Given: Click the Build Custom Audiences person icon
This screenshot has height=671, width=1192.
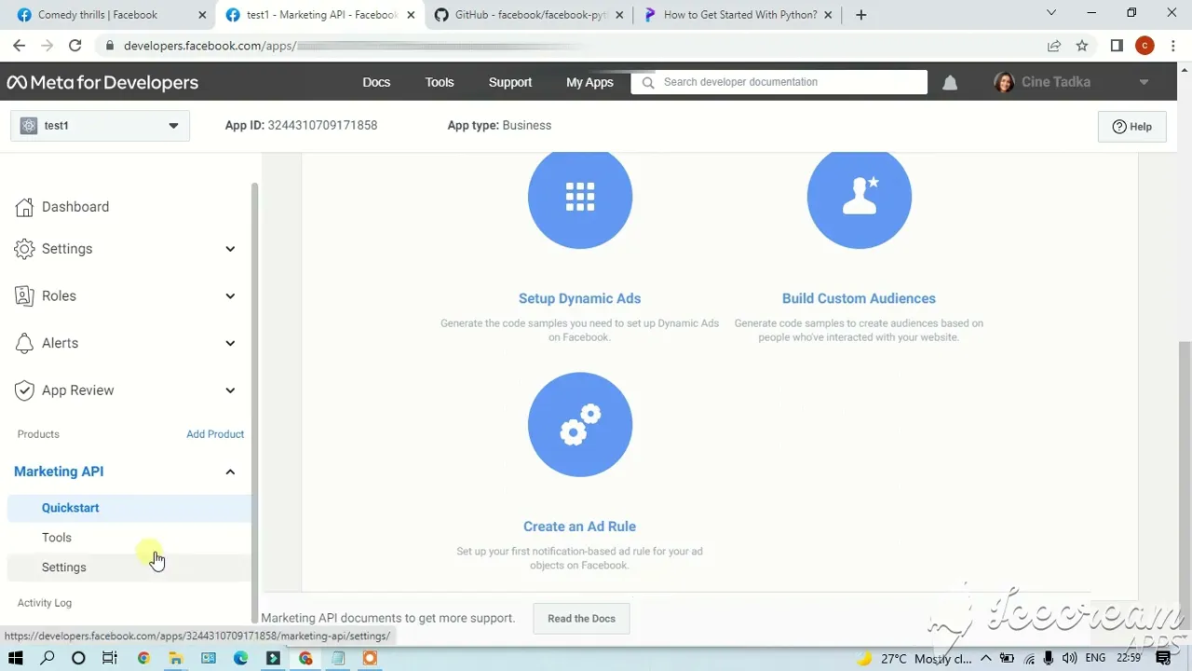Looking at the screenshot, I should (x=859, y=197).
